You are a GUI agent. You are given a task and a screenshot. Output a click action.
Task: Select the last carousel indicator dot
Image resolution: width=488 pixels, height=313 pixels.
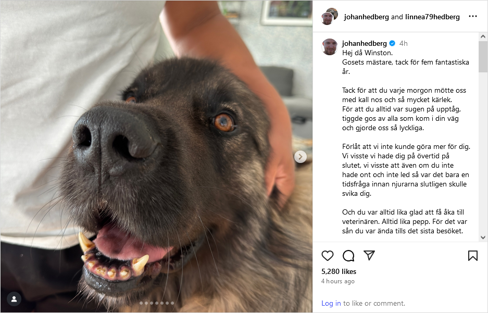(172, 303)
